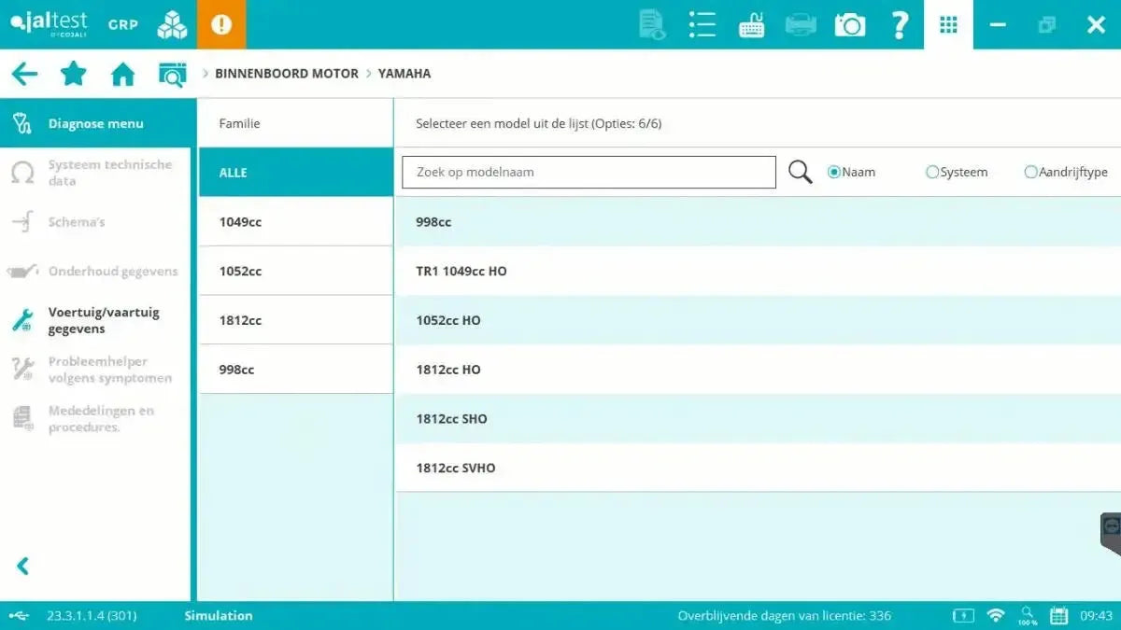Open the Diagnose menu
This screenshot has height=630, width=1121.
coord(93,122)
